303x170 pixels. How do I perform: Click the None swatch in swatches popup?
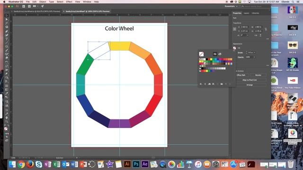point(200,59)
